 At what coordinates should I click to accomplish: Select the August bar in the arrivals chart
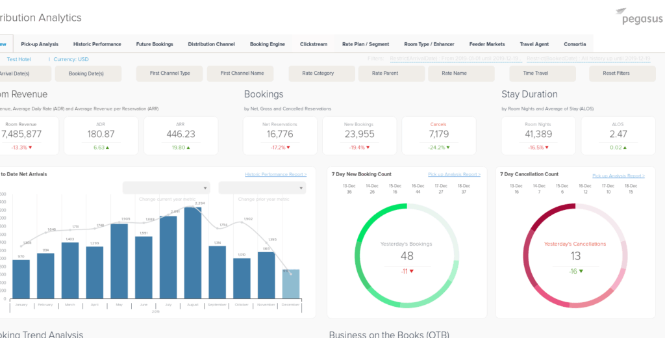coord(192,252)
